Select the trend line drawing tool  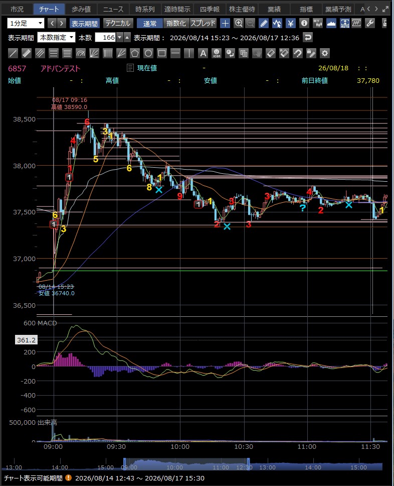[13, 53]
